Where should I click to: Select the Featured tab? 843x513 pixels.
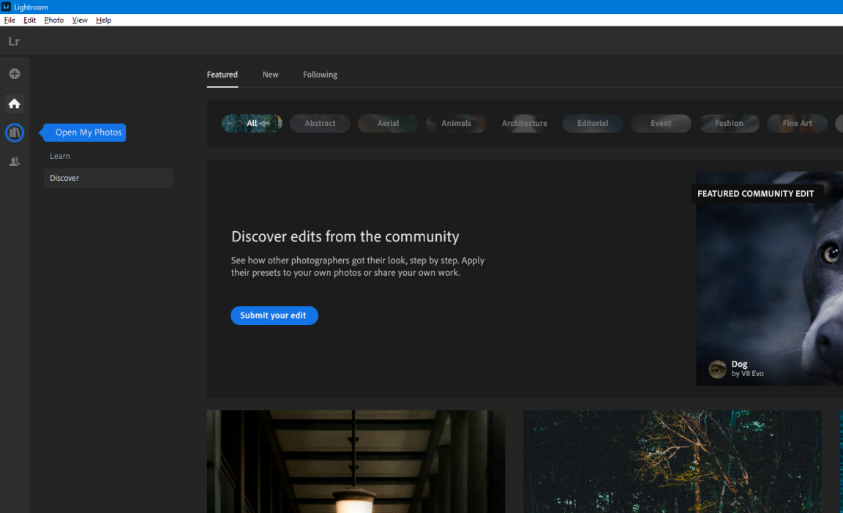point(222,75)
